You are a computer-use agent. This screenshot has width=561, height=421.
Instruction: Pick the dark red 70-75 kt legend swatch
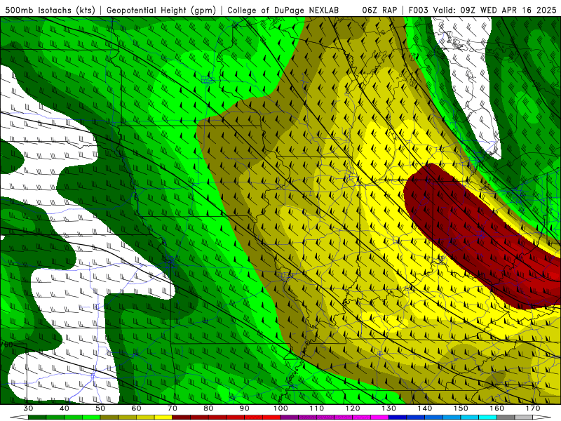click(182, 417)
